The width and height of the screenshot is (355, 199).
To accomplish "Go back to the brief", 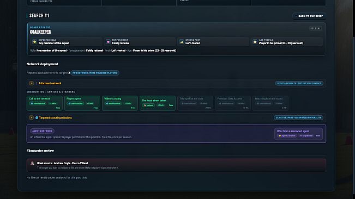I will pyautogui.click(x=309, y=16).
